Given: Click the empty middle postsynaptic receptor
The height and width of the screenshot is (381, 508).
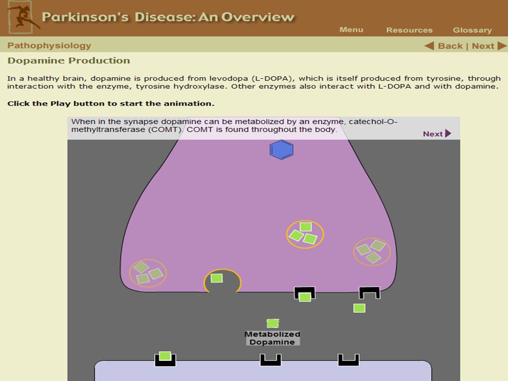Looking at the screenshot, I should click(x=270, y=360).
